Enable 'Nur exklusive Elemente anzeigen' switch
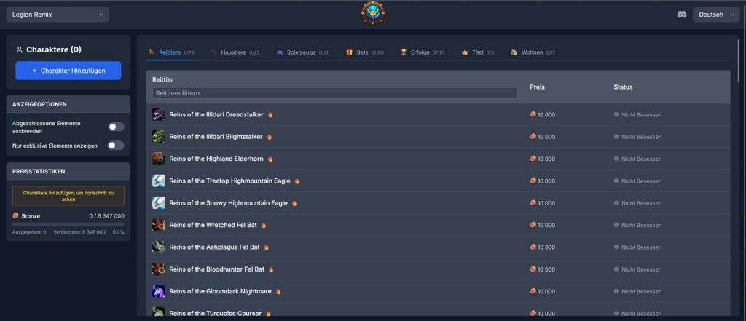Viewport: 746px width, 321px height. click(x=116, y=146)
